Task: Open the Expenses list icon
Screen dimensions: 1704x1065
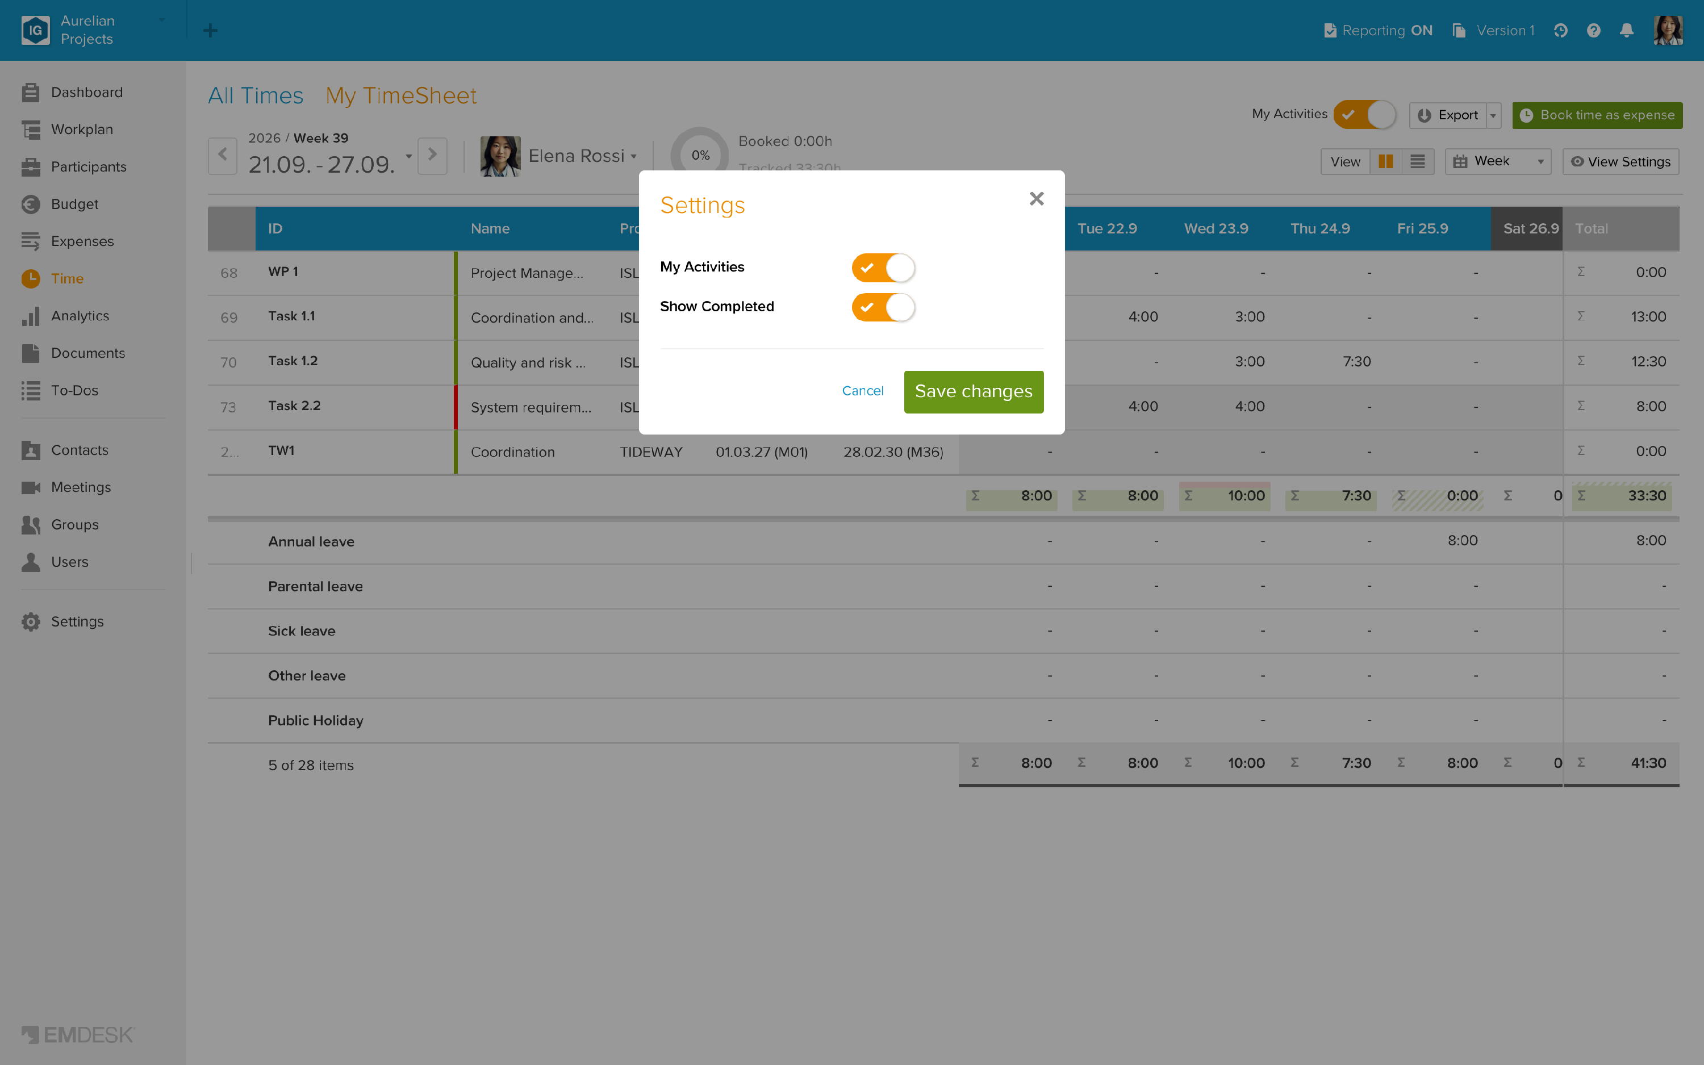Action: pos(30,241)
